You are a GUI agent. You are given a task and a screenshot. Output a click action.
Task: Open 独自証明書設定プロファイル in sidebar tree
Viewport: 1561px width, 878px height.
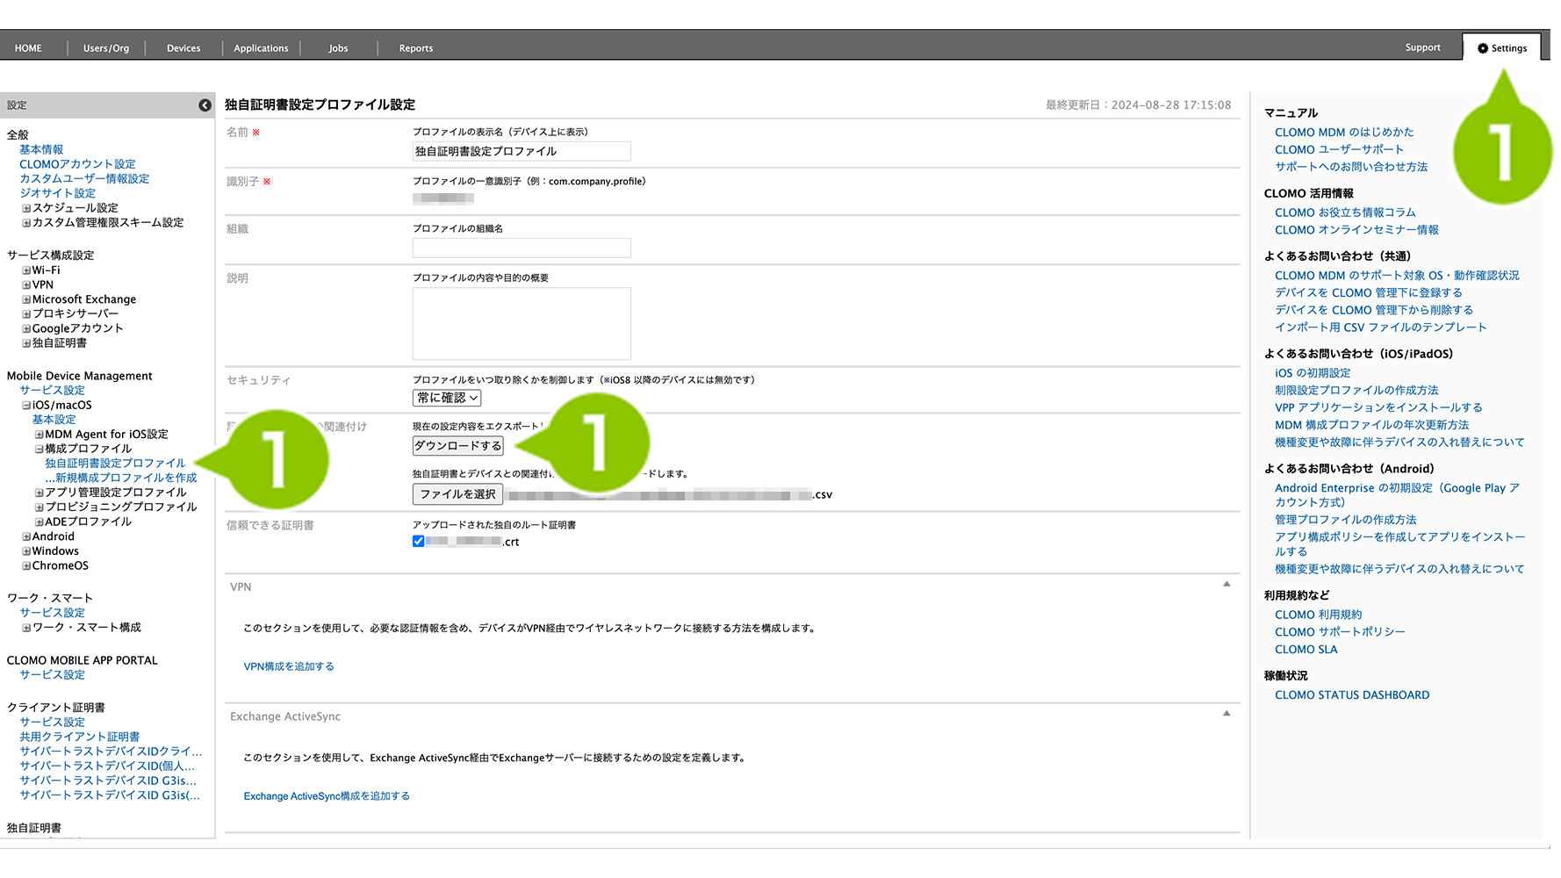coord(115,464)
